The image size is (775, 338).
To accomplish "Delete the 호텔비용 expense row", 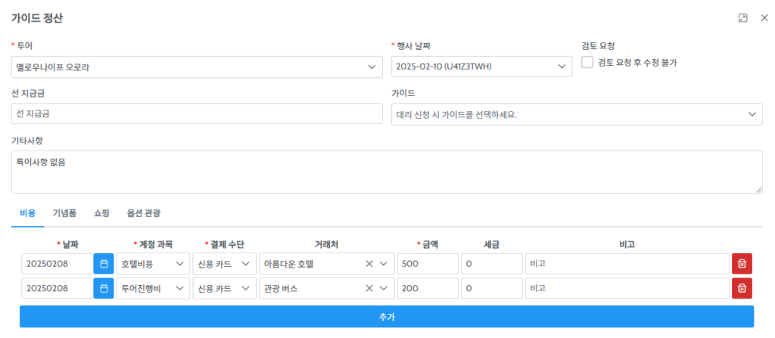I will click(742, 263).
